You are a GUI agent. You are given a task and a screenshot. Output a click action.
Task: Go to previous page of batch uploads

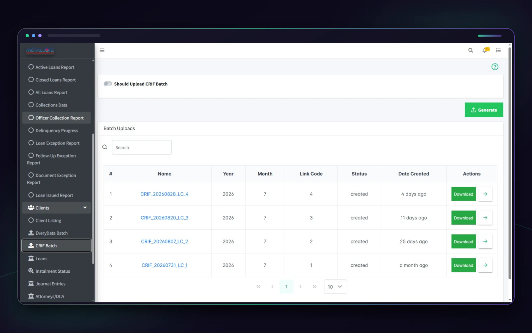coord(272,286)
